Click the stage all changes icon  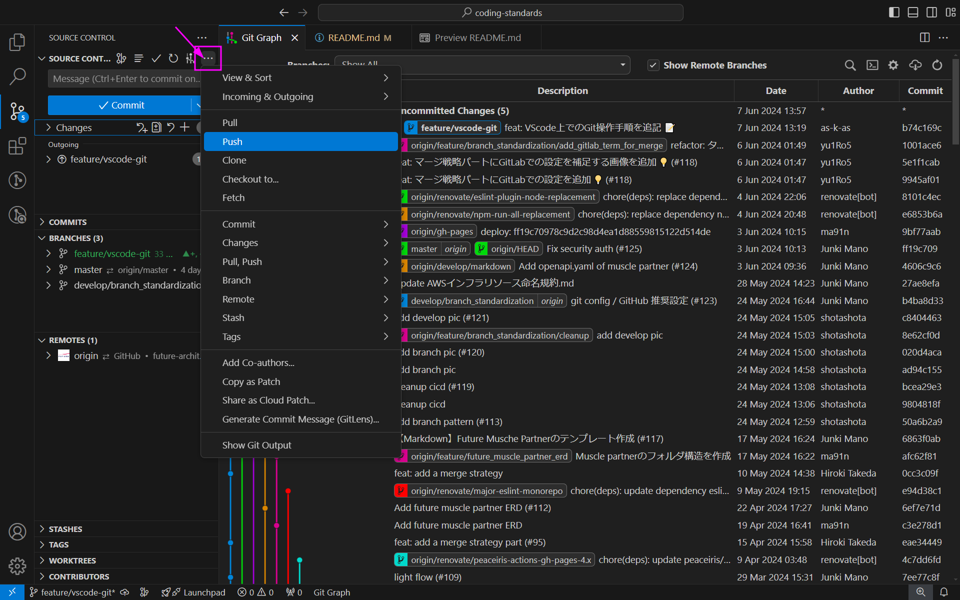184,127
